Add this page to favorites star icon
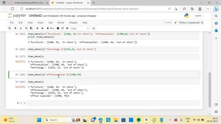 coord(176,9)
